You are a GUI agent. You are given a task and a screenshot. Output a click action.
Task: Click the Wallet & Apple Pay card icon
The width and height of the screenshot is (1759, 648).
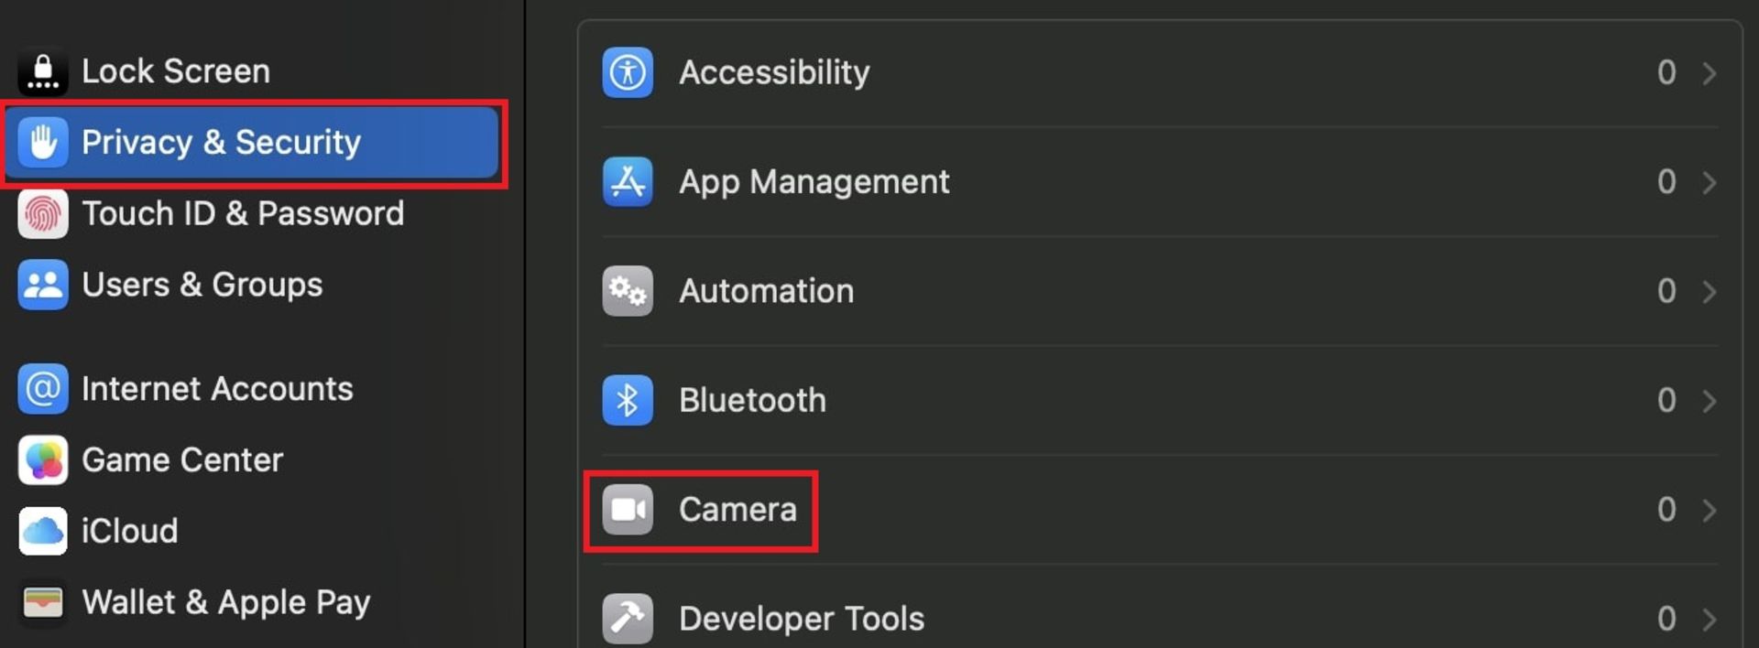[x=42, y=602]
